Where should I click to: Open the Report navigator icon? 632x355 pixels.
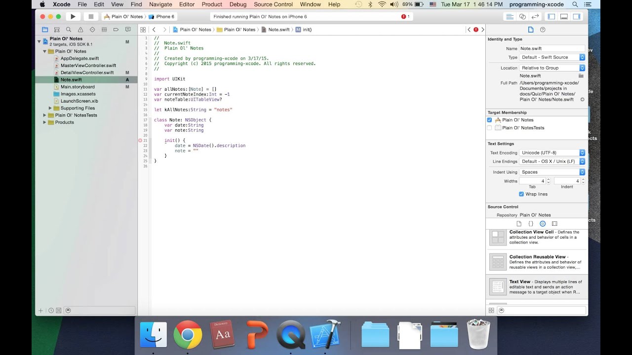coord(127,30)
